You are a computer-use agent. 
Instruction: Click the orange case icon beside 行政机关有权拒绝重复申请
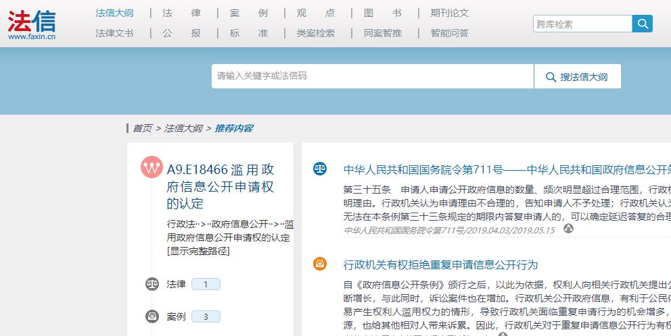pyautogui.click(x=320, y=264)
